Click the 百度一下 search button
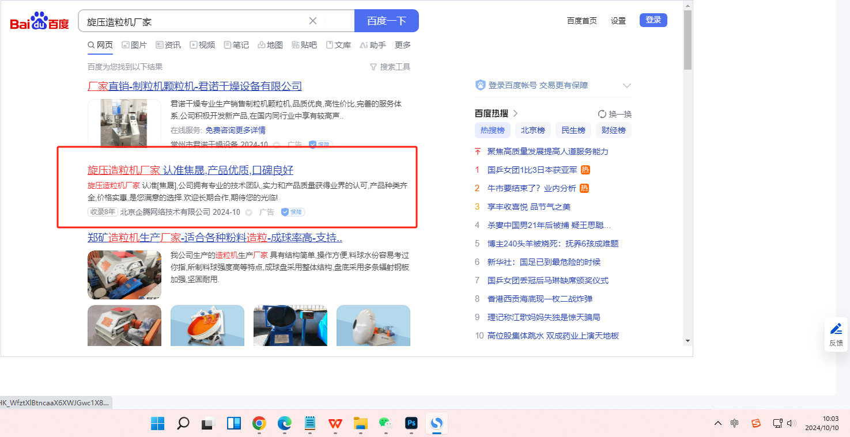Viewport: 850px width, 437px height. pos(387,21)
